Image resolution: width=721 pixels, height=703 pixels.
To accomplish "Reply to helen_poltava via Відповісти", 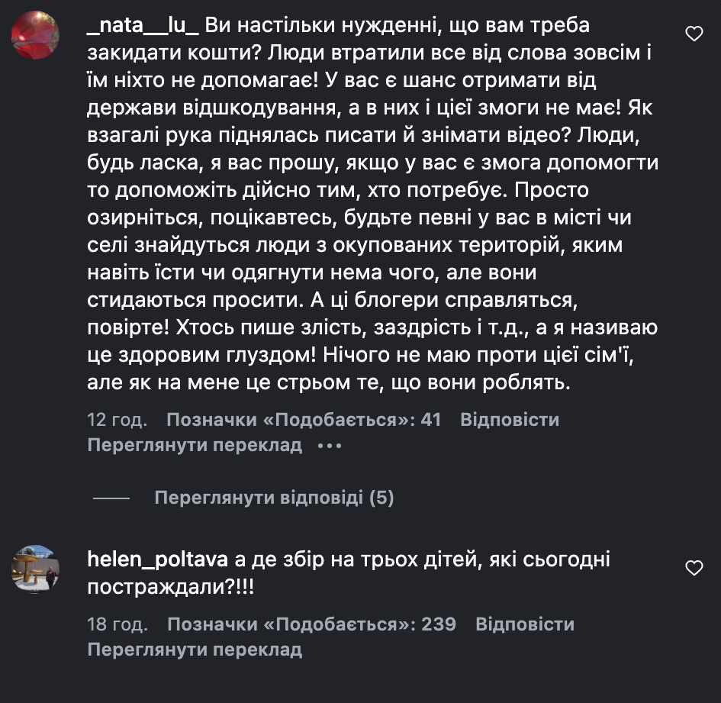I will click(525, 624).
